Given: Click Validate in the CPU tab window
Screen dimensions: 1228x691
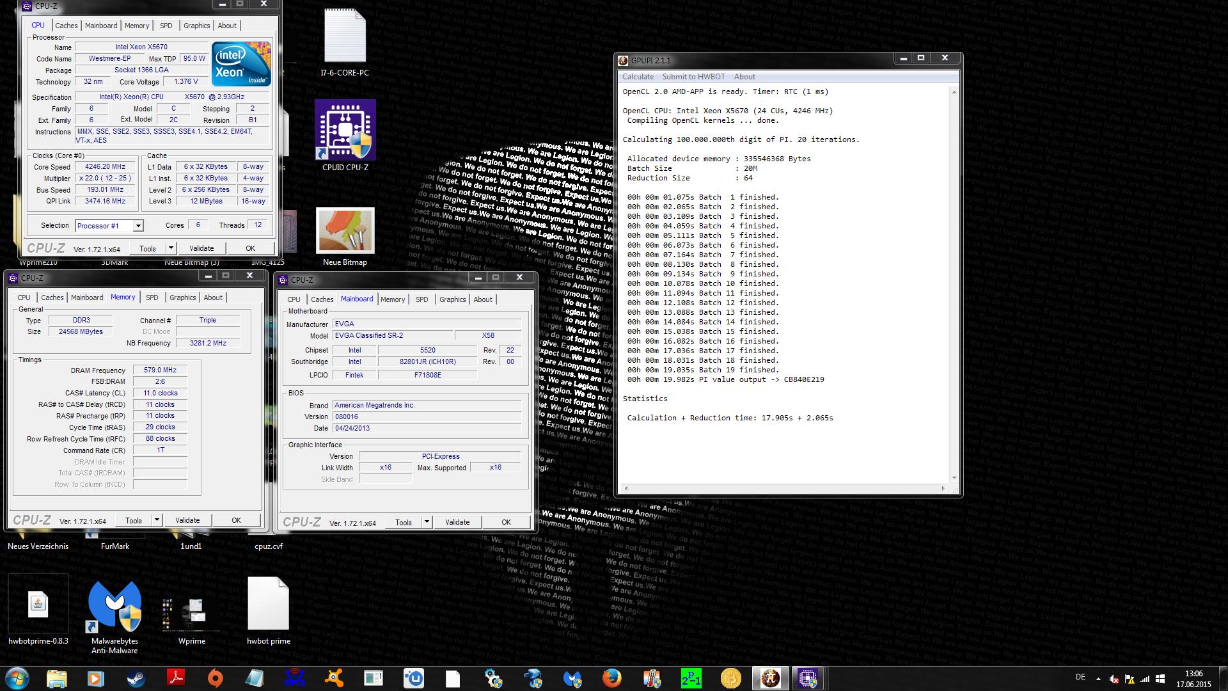Looking at the screenshot, I should (201, 248).
